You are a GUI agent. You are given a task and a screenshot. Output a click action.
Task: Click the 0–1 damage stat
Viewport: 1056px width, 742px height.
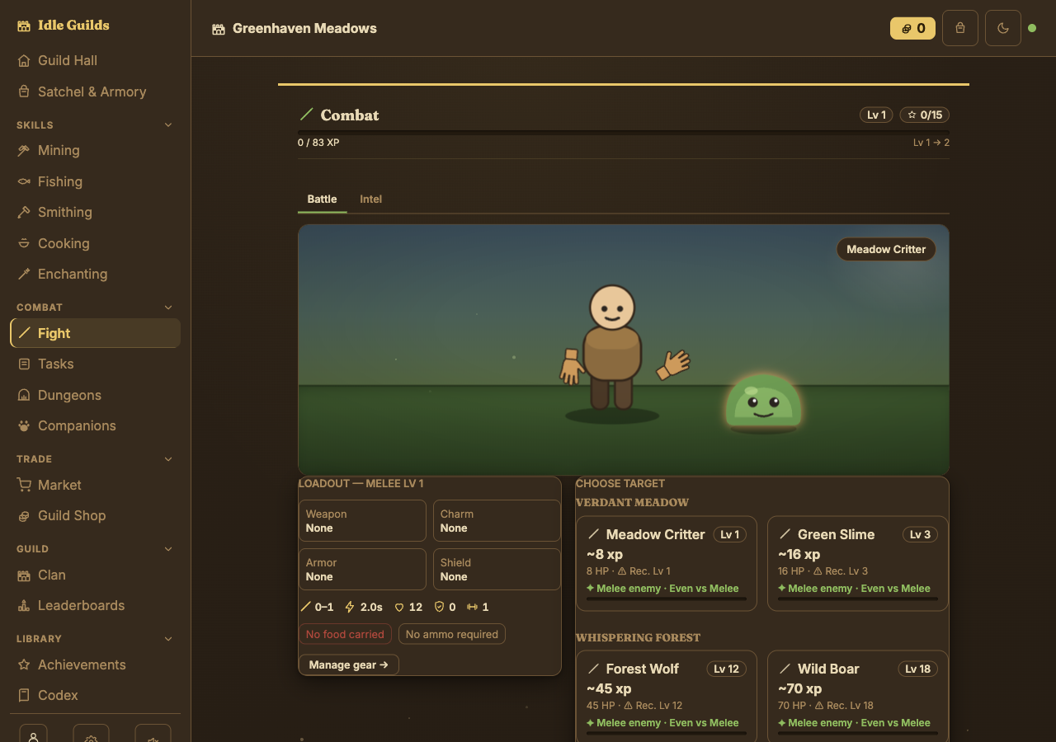pos(318,607)
